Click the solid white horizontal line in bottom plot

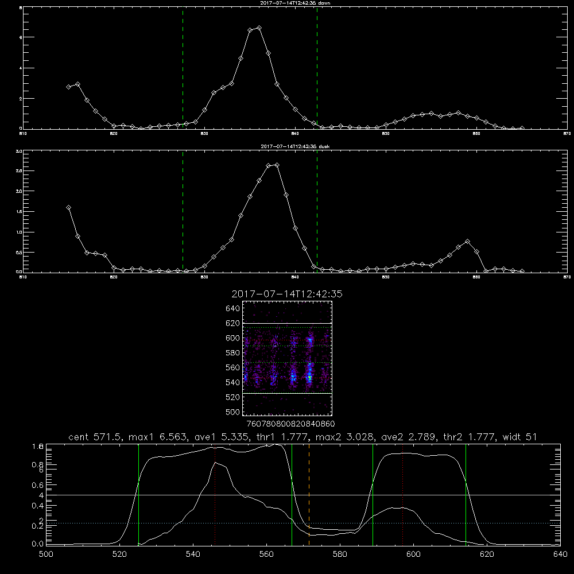pos(303,495)
